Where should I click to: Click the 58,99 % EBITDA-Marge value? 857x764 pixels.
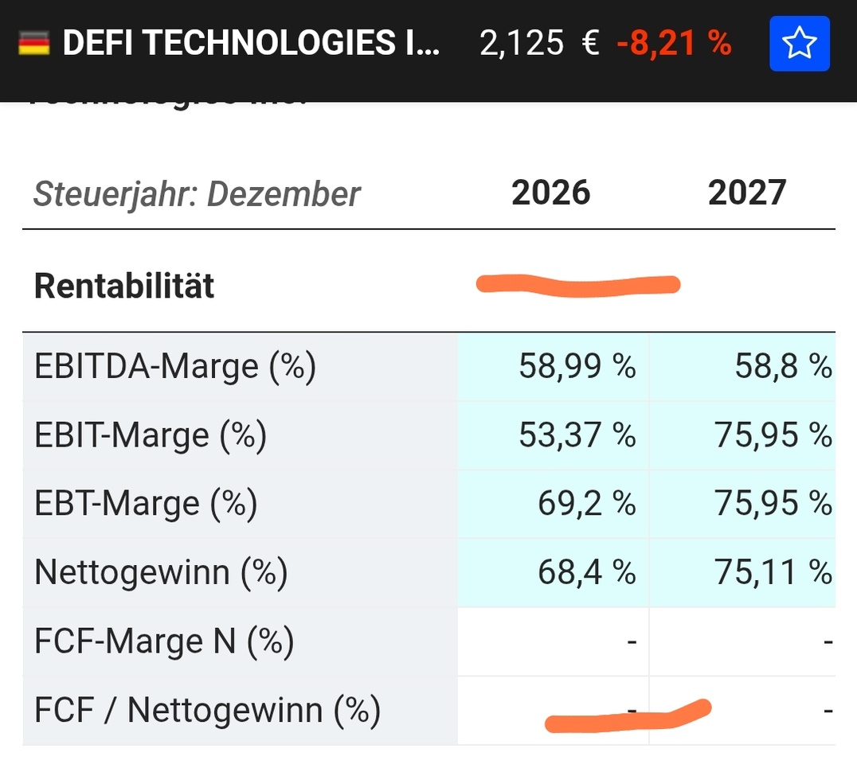click(x=577, y=368)
